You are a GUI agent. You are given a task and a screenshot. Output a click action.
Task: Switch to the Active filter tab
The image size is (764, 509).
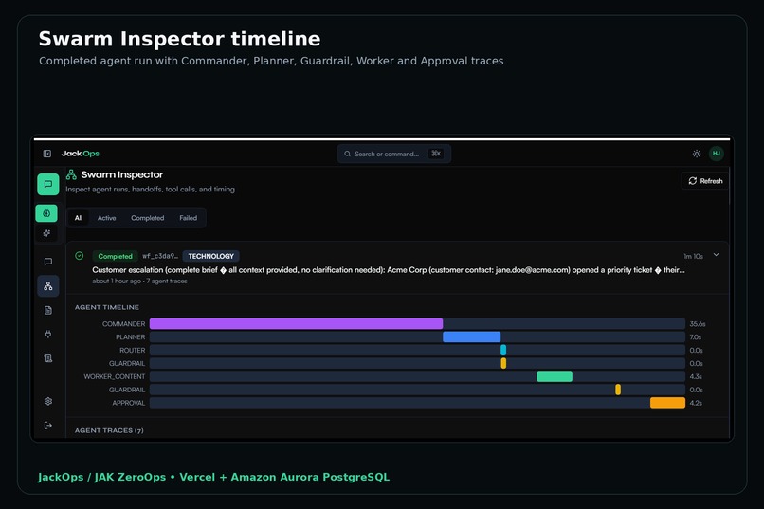pos(106,218)
